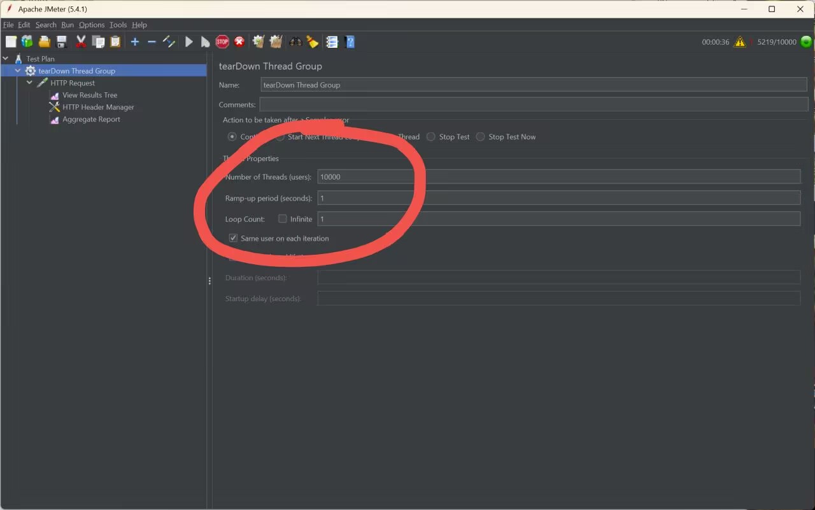Open function helper dialog list icon
Screen dimensions: 815x510
(x=332, y=42)
